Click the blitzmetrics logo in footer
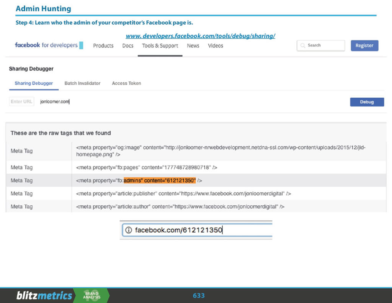392x303 pixels. (44, 295)
